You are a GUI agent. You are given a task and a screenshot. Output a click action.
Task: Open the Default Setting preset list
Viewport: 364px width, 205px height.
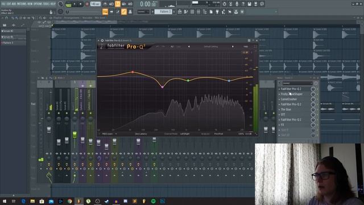210,47
